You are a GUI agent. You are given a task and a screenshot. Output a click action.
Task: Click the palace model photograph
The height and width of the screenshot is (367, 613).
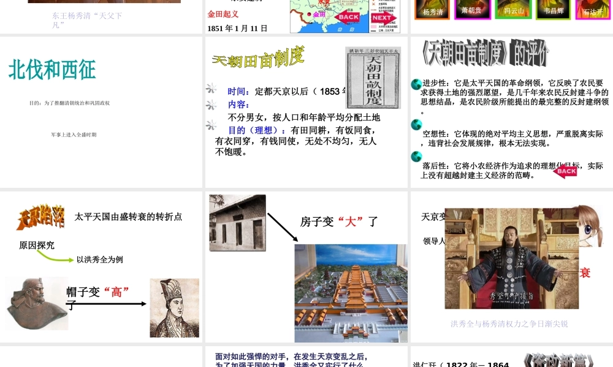pyautogui.click(x=351, y=293)
